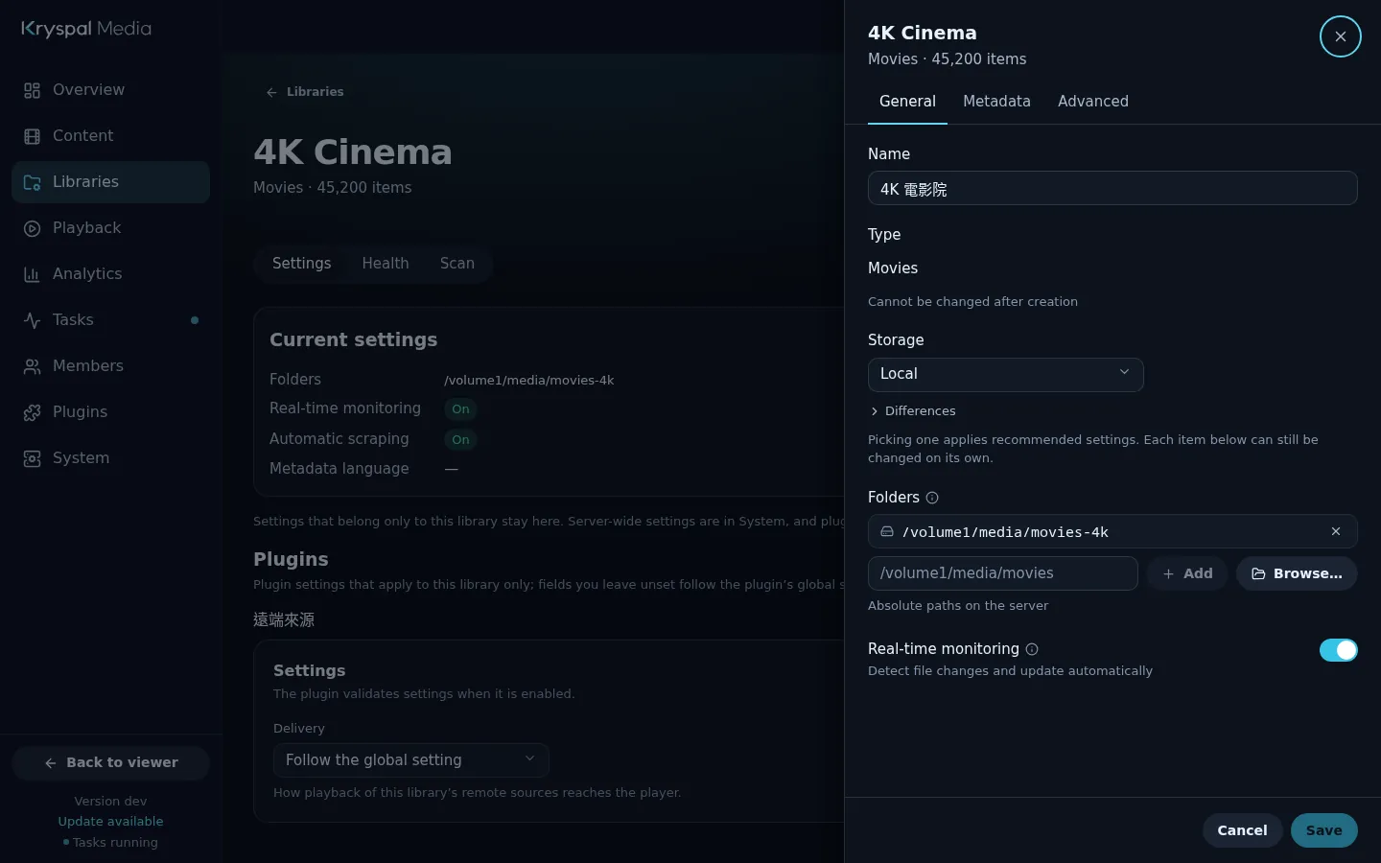Click the Overview grid icon in sidebar
Image resolution: width=1381 pixels, height=863 pixels.
click(x=32, y=90)
